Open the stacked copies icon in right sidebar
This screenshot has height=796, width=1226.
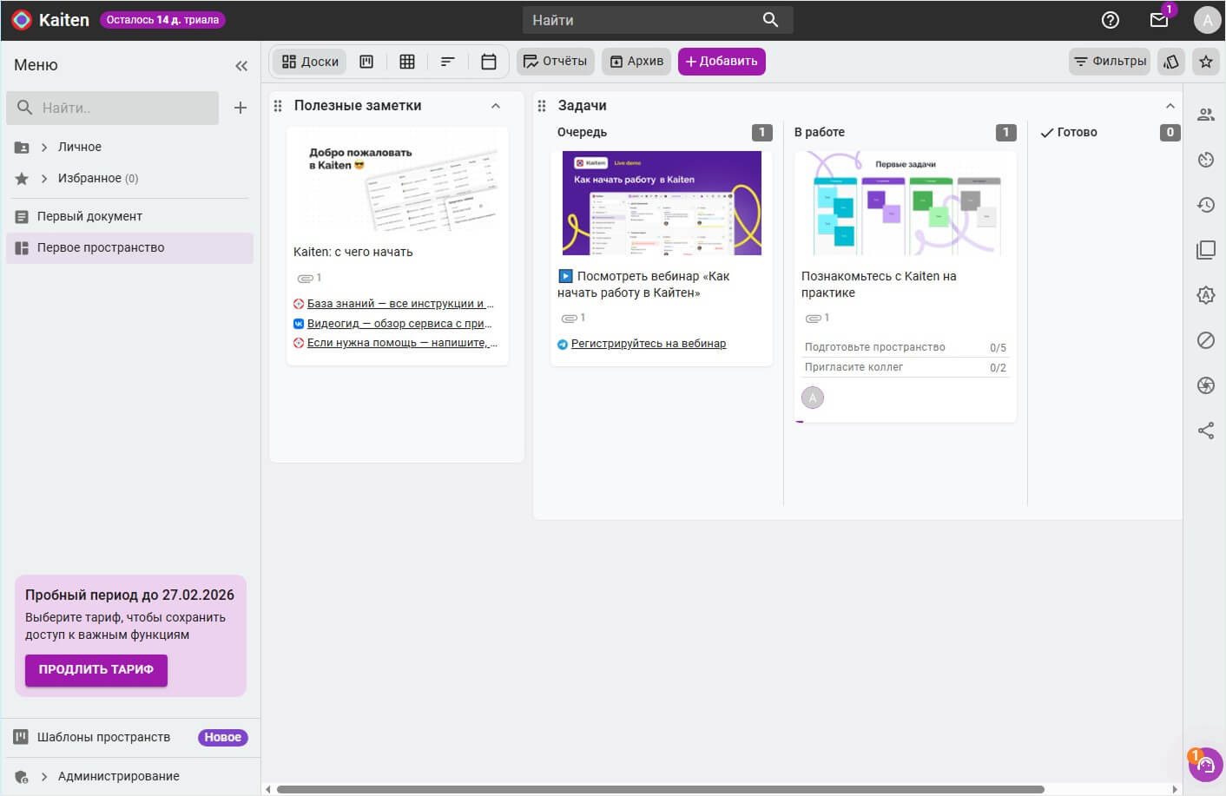tap(1206, 250)
